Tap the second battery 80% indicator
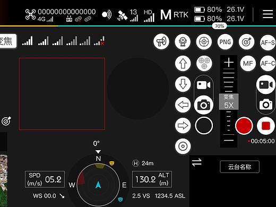Image resolution: width=276 pixels, height=207 pixels. pos(208,19)
